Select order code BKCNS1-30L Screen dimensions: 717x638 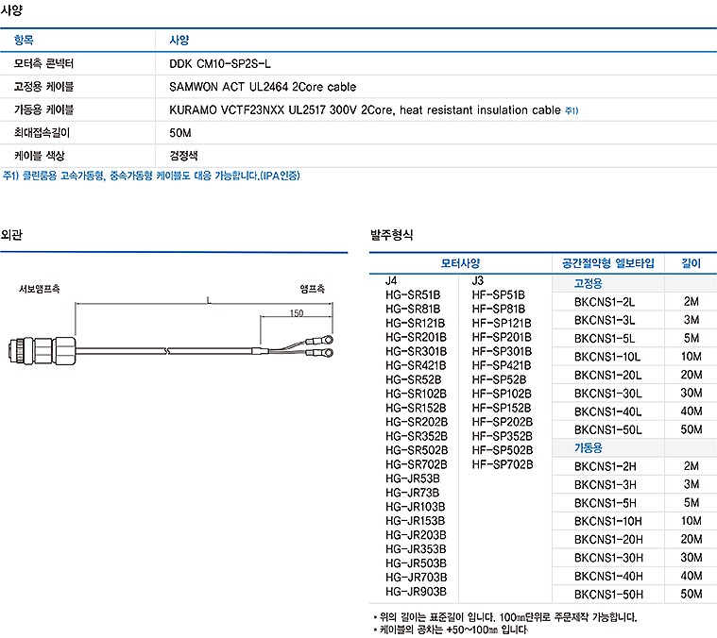(x=608, y=394)
